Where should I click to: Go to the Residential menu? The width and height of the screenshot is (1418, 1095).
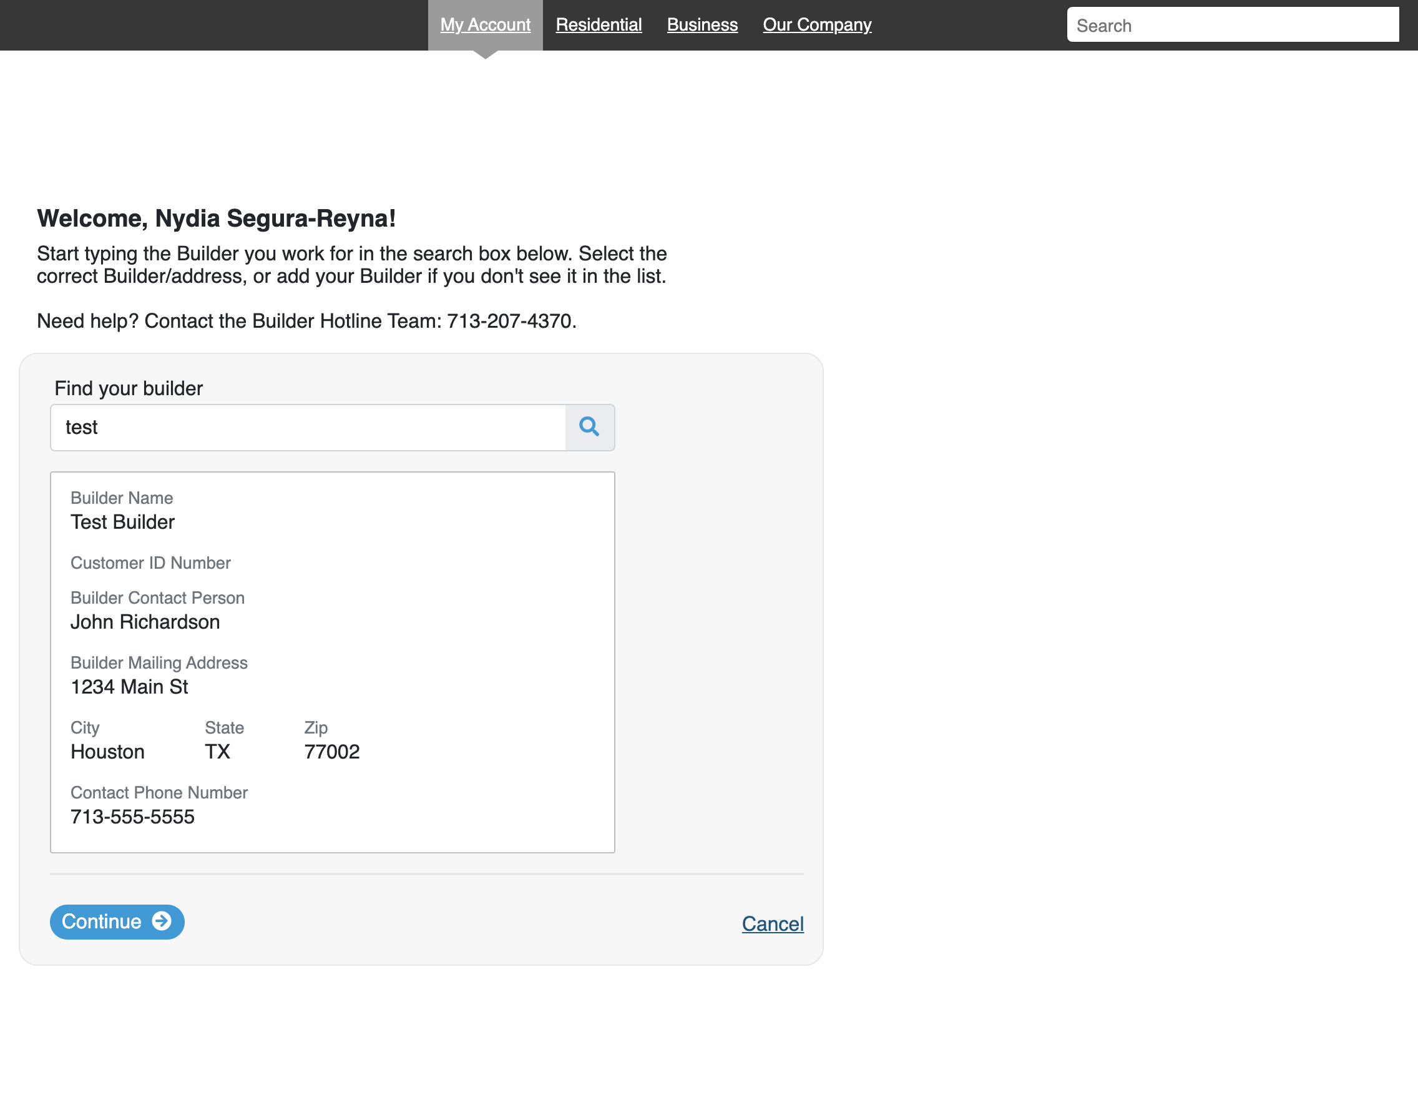[598, 25]
